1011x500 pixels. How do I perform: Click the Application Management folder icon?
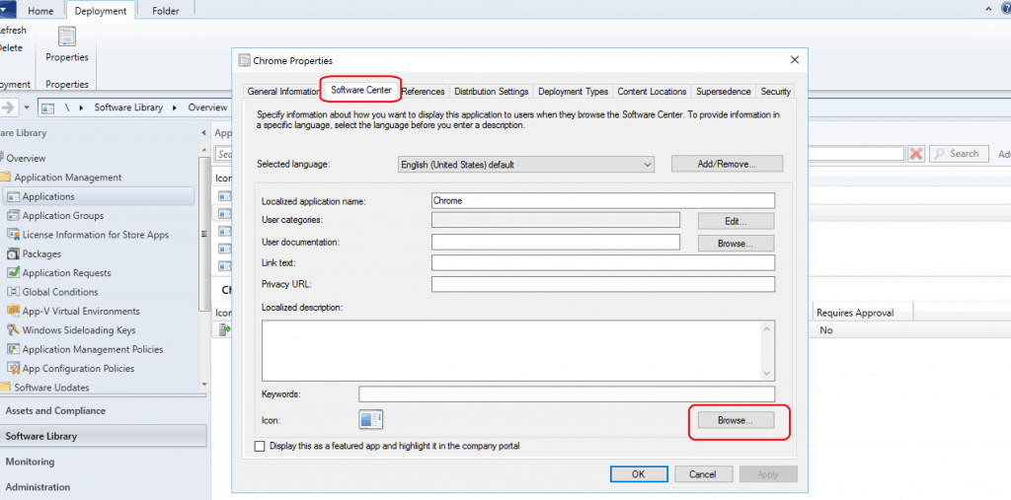[5, 177]
